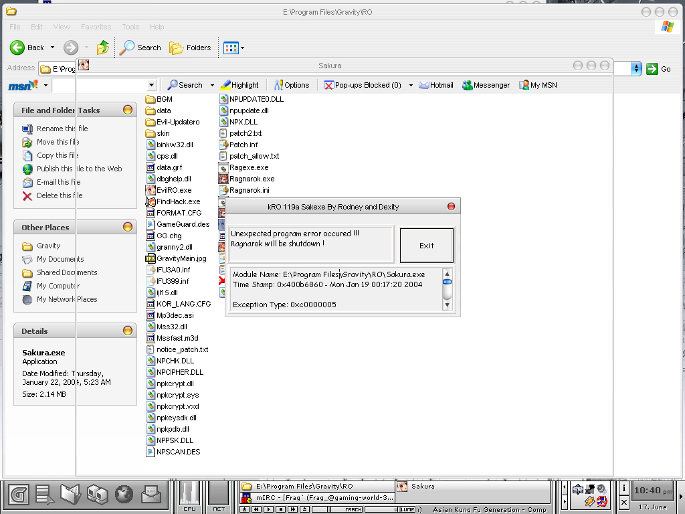685x514 pixels.
Task: Open the MSN logo dropdown
Action: 45,85
